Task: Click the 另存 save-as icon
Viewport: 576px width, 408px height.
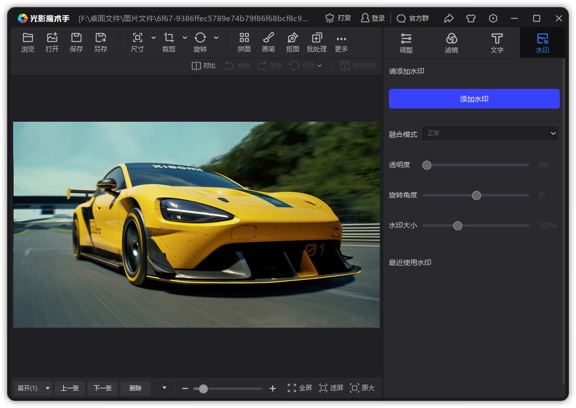Action: pos(101,42)
